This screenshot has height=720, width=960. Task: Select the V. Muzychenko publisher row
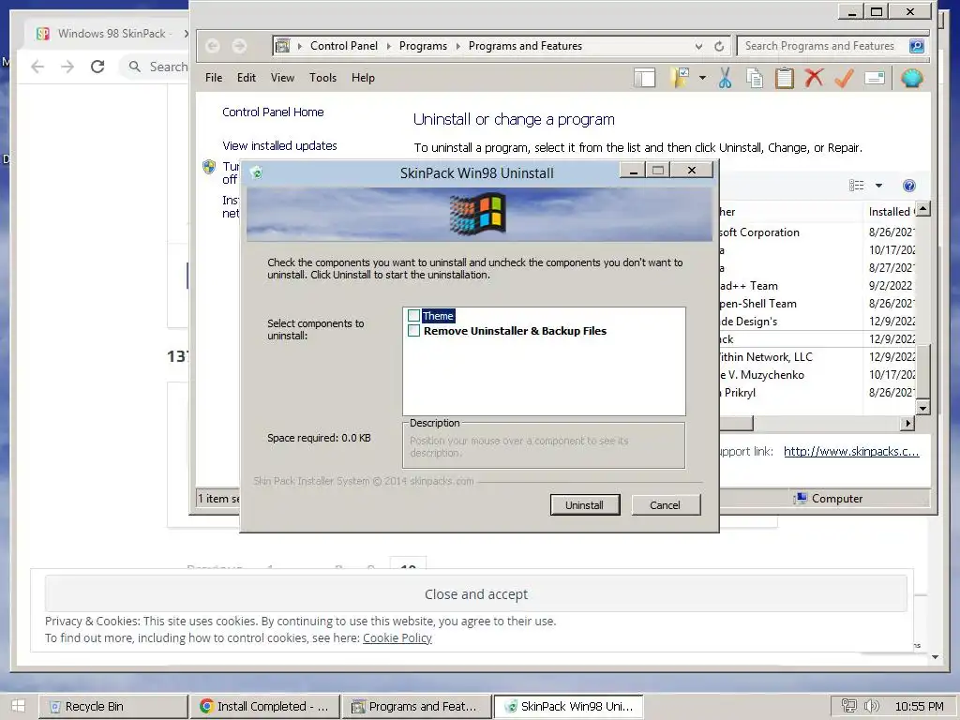coord(817,375)
